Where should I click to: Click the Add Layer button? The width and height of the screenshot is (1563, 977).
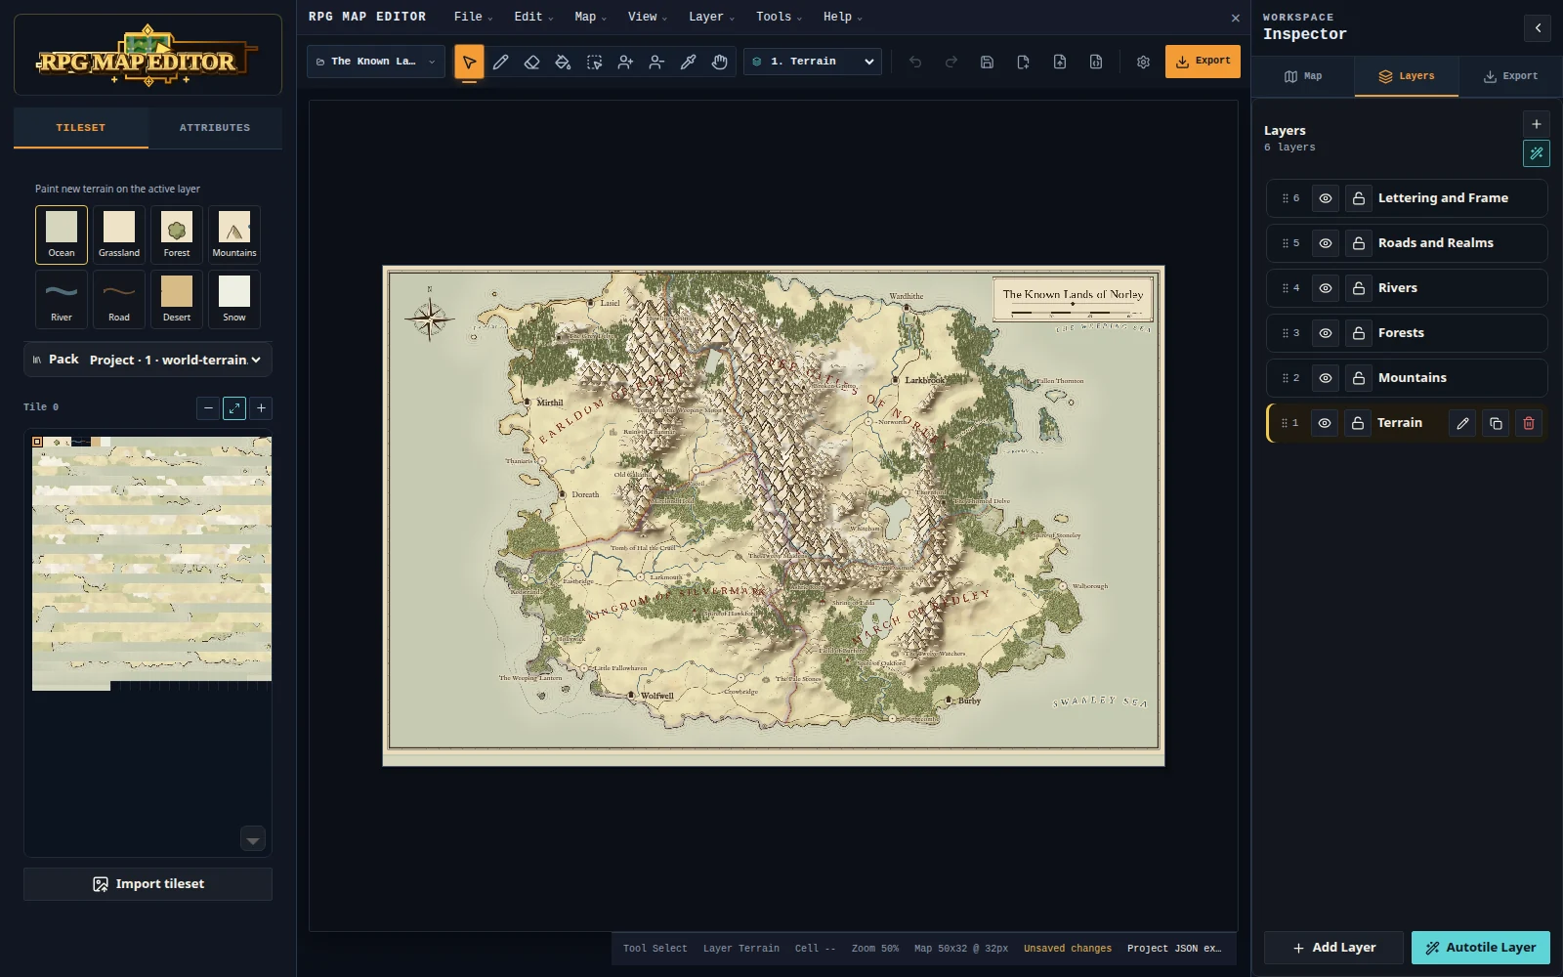(1333, 948)
